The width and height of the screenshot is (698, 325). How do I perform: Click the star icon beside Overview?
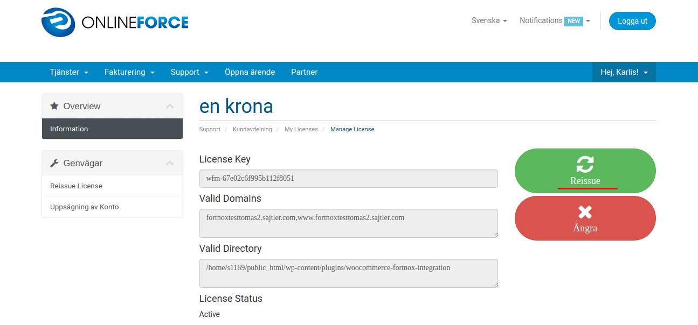(x=54, y=106)
